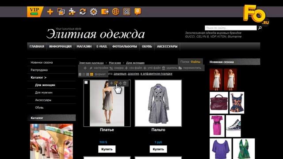The height and width of the screenshot is (159, 283).
Task: Open the burgundy handbag thumbnail
Action: [219, 103]
